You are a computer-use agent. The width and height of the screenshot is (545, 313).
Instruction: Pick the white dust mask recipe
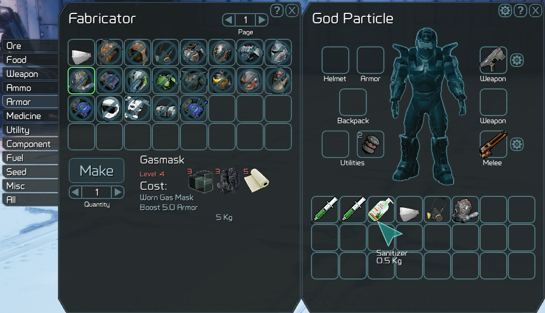coord(81,53)
